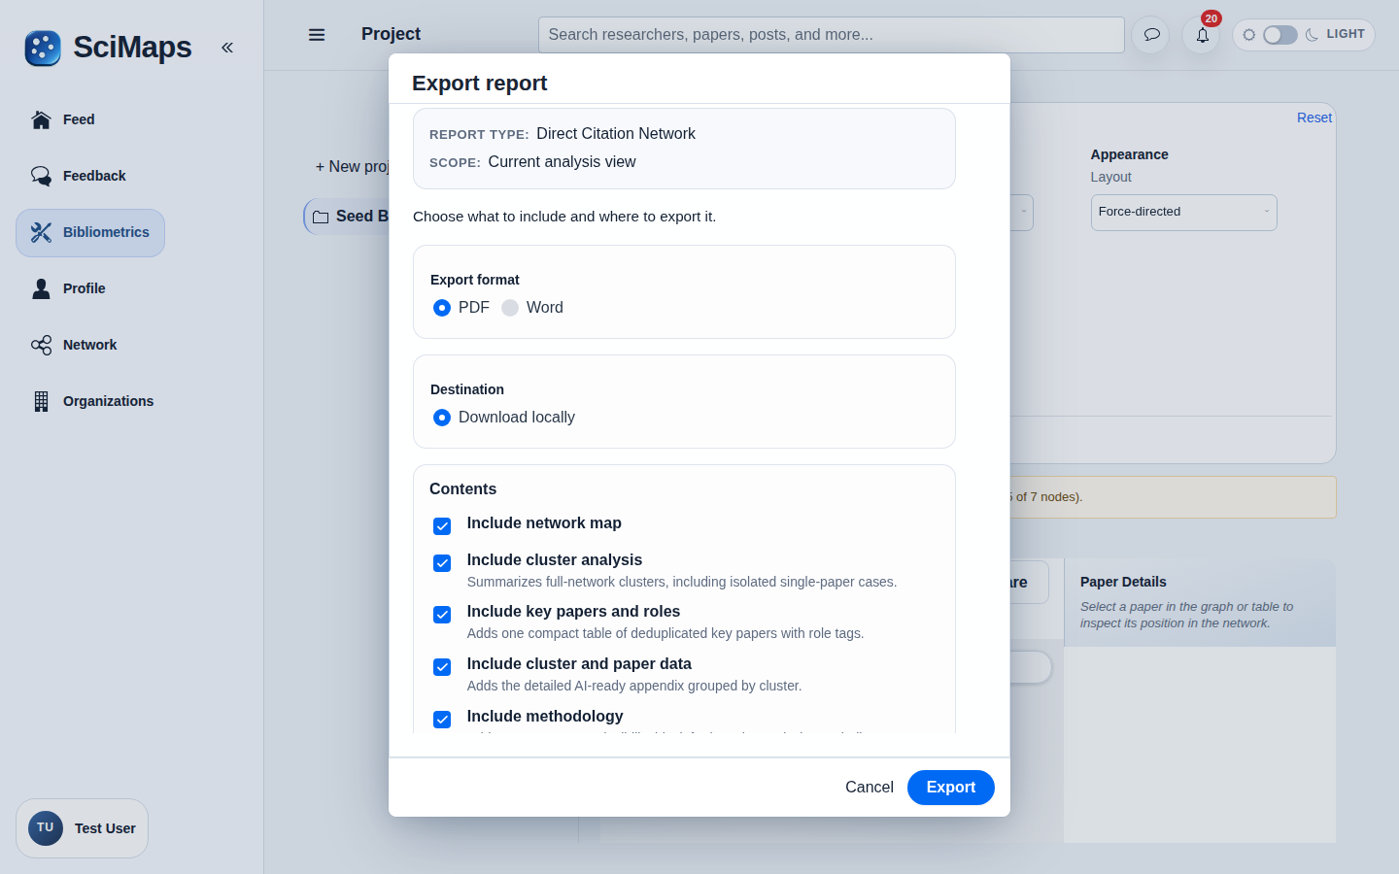
Task: Select the PDF export format
Action: pos(442,308)
